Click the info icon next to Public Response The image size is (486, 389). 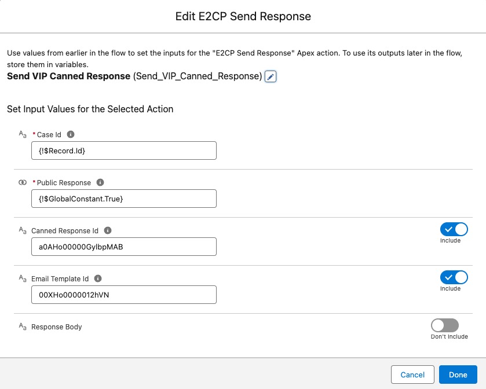click(100, 182)
